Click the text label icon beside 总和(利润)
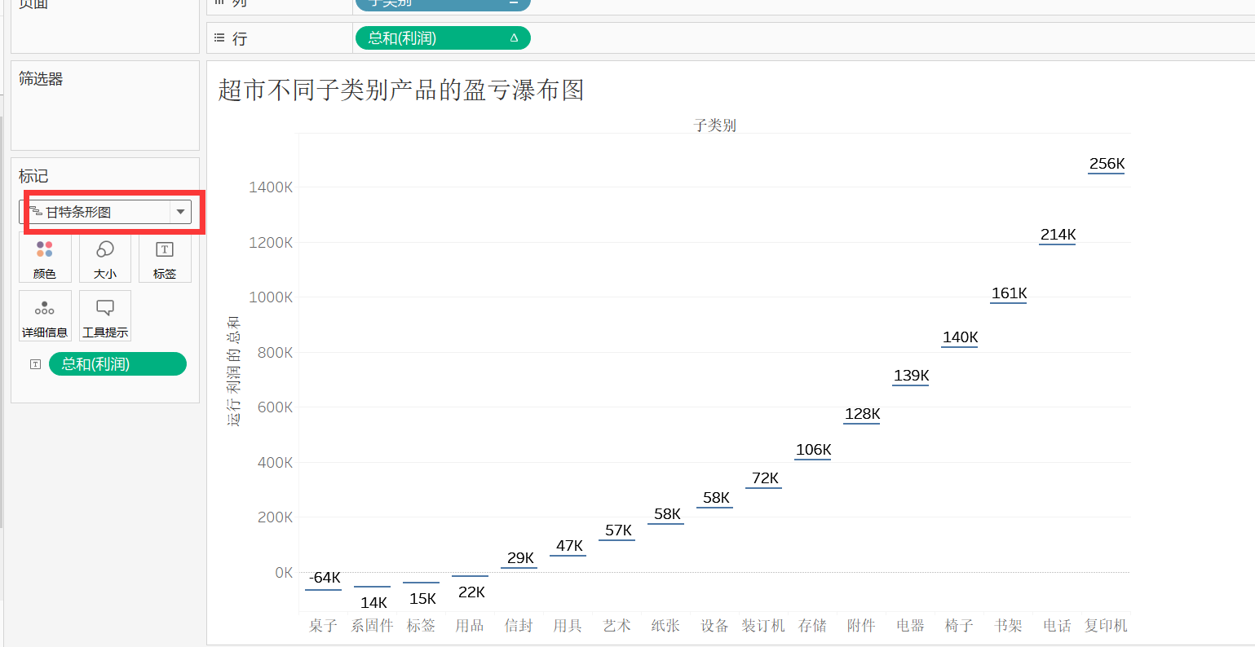1255x647 pixels. [x=34, y=364]
